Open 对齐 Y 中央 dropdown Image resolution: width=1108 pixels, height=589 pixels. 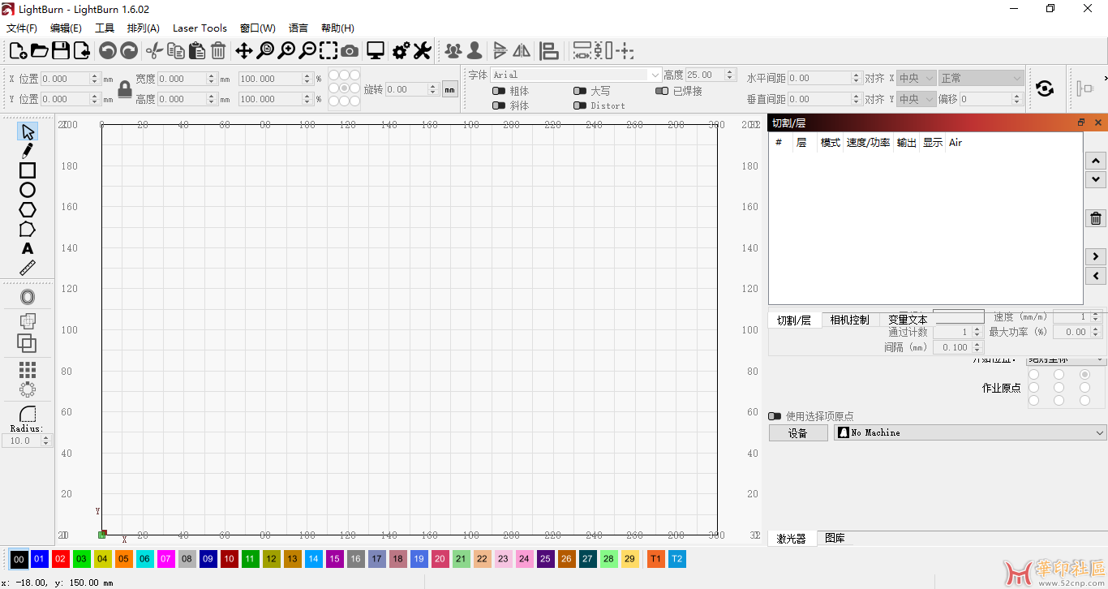pyautogui.click(x=917, y=99)
